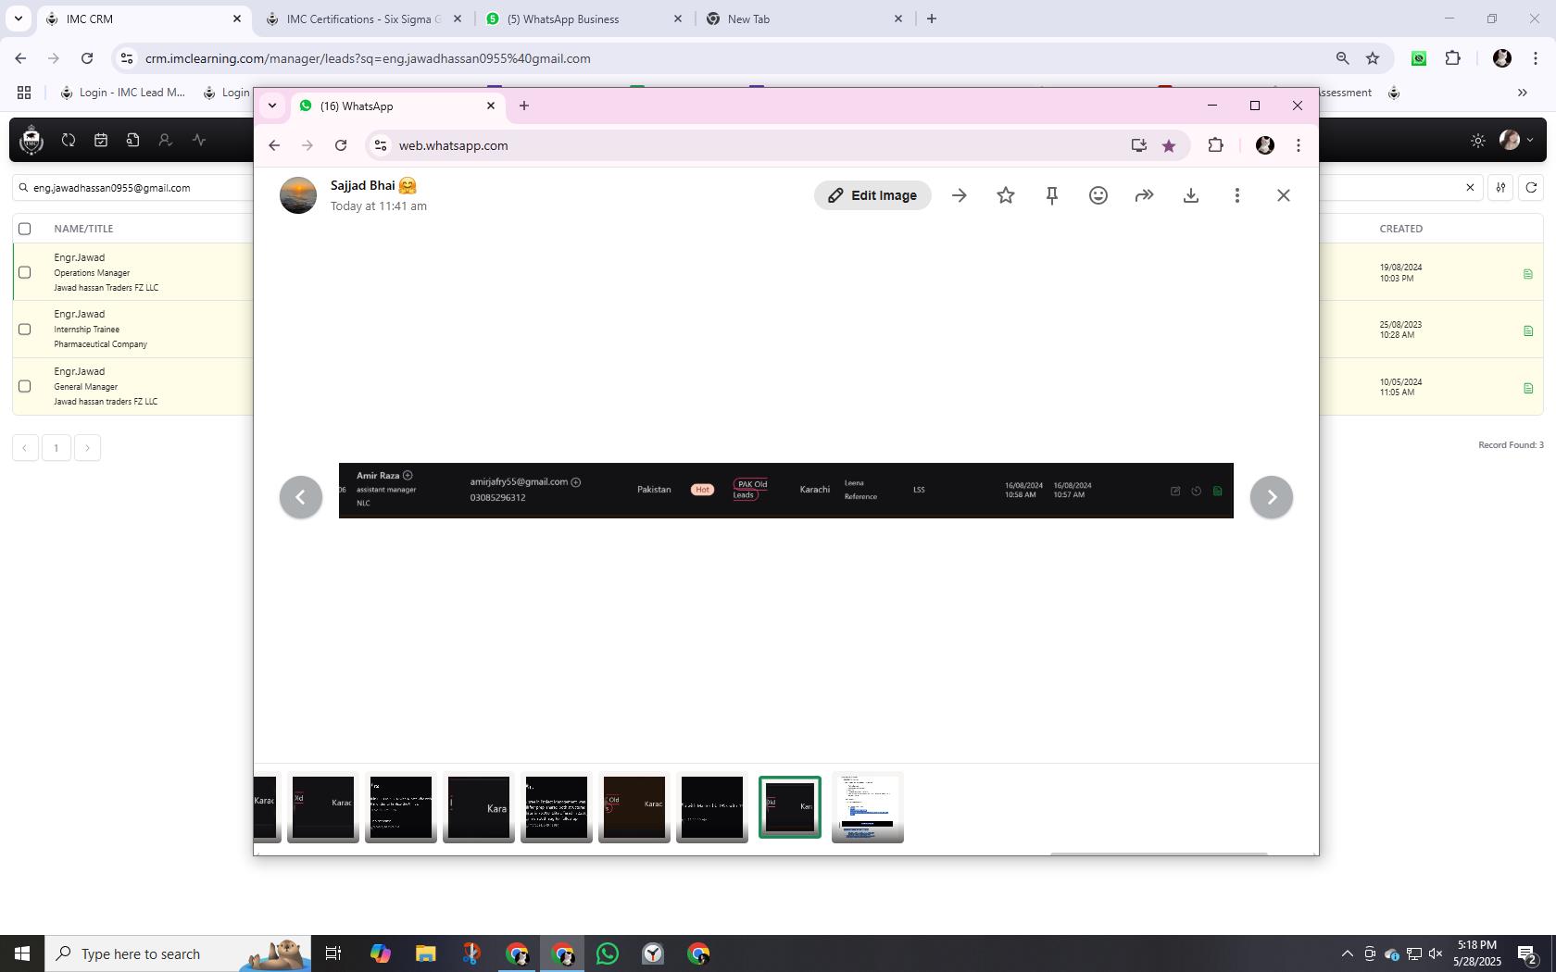The height and width of the screenshot is (972, 1556).
Task: Go to pagination page 1
Action: [56, 448]
